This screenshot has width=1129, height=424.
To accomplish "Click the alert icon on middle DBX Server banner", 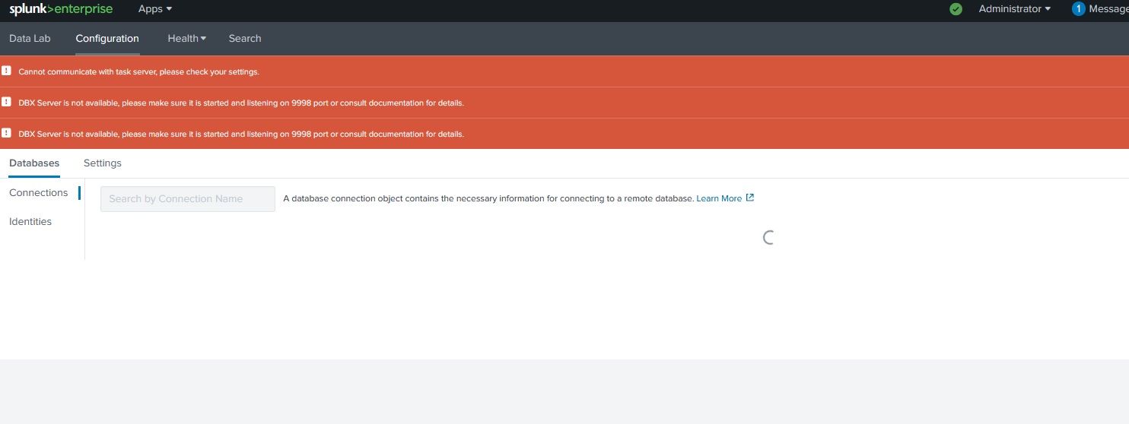I will (7, 102).
